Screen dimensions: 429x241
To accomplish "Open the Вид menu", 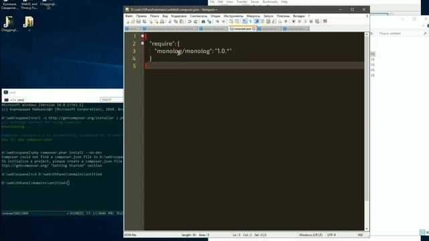I will coord(165,16).
